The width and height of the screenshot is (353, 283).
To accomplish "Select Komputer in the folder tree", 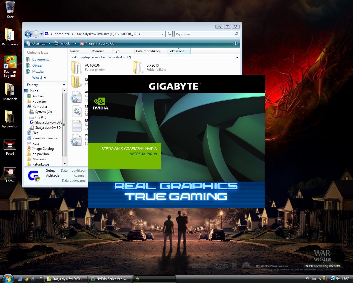I will tap(37, 106).
